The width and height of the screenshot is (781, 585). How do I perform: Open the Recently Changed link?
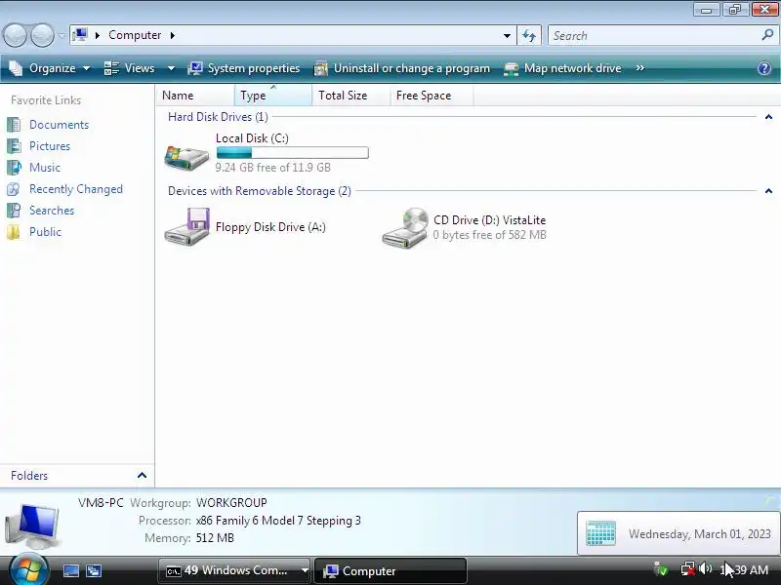tap(76, 189)
